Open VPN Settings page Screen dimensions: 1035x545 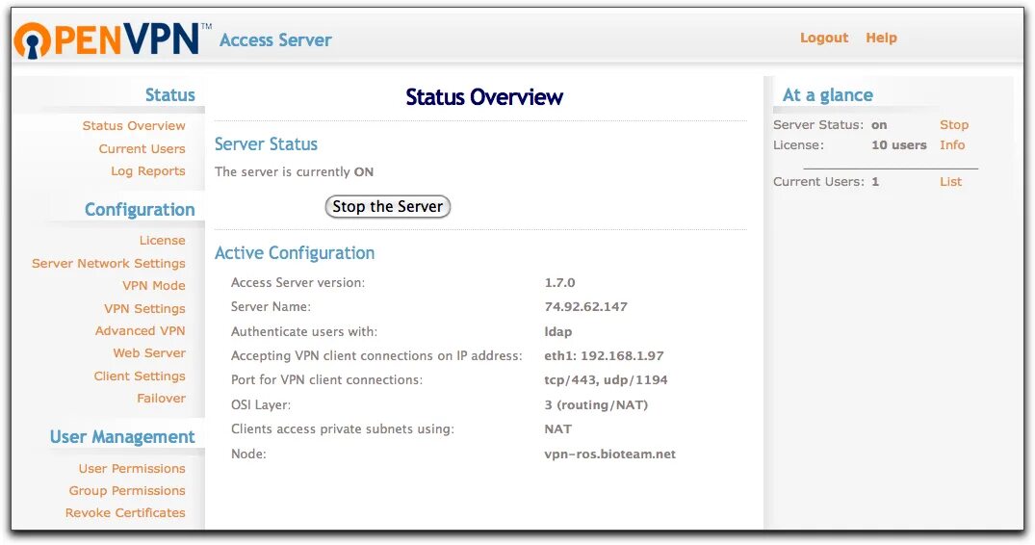pos(144,308)
